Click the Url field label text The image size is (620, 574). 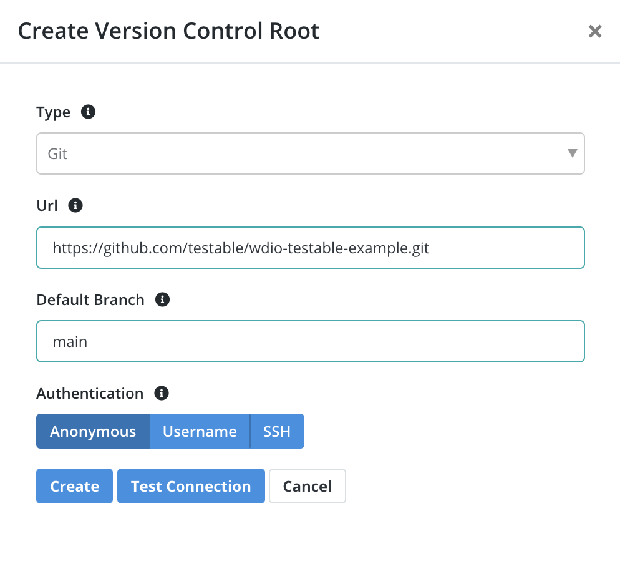click(47, 206)
